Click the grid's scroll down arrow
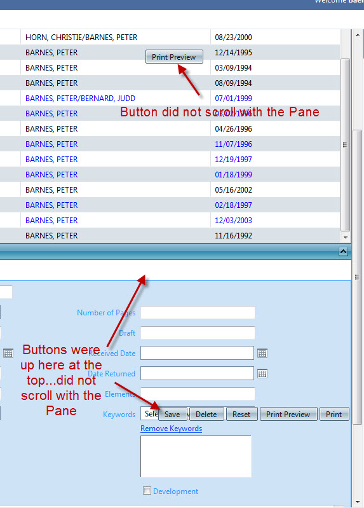364x508 pixels. coord(346,238)
